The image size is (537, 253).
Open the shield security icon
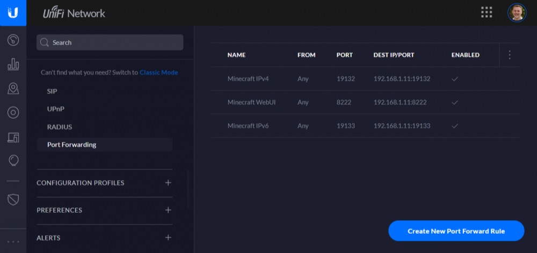coord(13,199)
